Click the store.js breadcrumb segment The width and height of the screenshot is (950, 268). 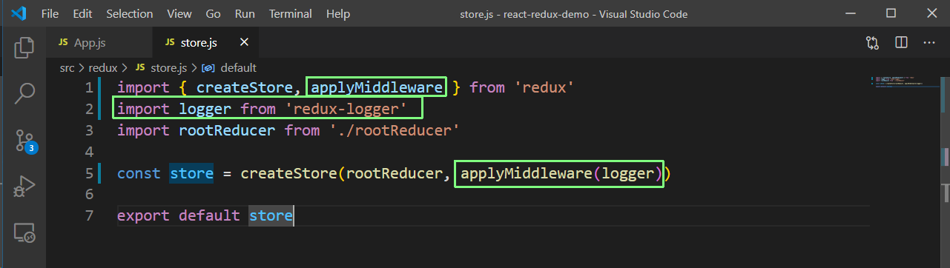point(160,67)
